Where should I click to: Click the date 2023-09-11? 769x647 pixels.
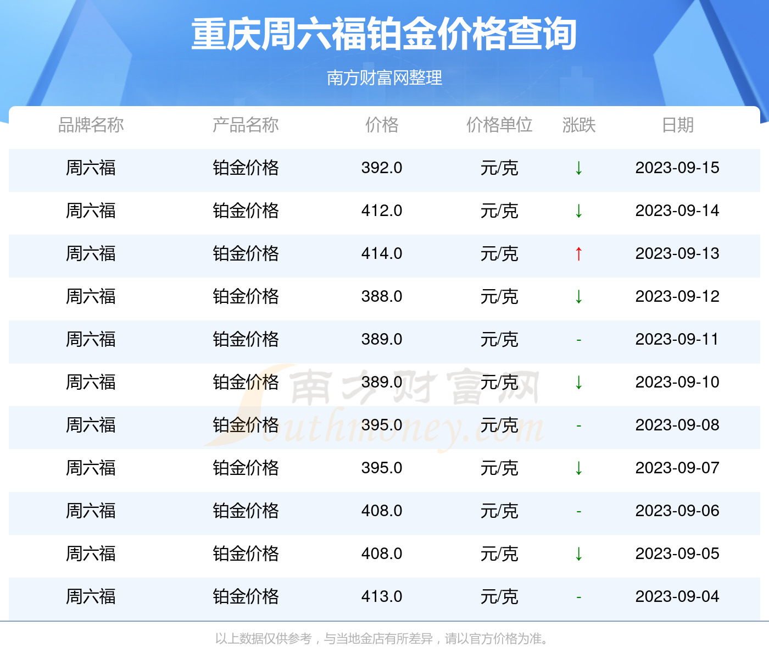pyautogui.click(x=677, y=339)
